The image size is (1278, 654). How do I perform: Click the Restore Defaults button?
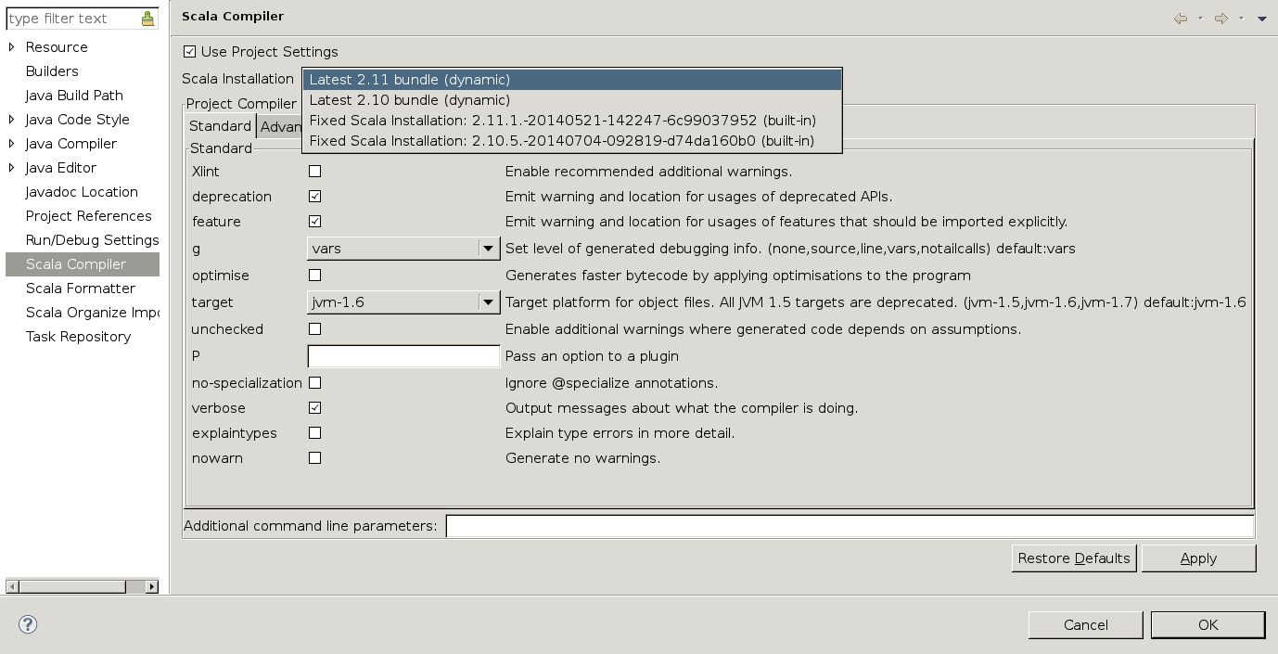[x=1074, y=558]
